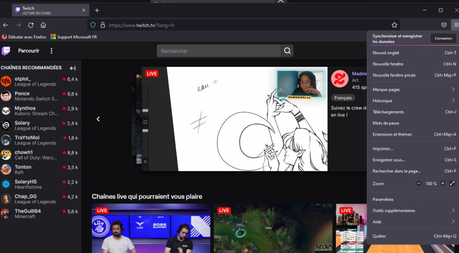Click the tracking protection shield icon
Viewport: 459px width, 253px height.
coord(93,25)
